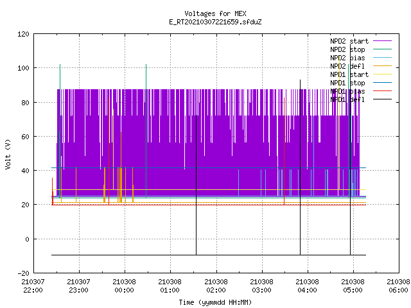The height and width of the screenshot is (308, 411).
Task: Click the chart title 'Voltages for MEX'
Action: [215, 13]
